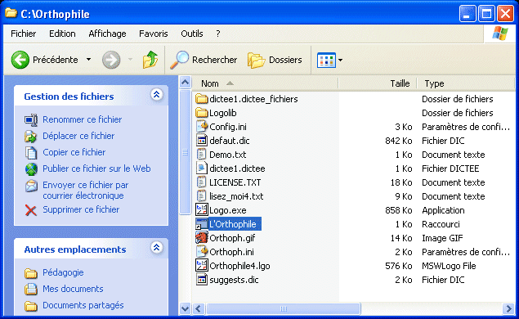Click the rename file icon
The image size is (519, 319).
[31, 120]
